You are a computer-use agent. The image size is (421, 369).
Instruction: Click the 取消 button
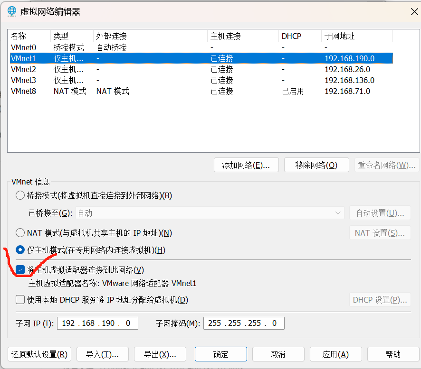point(278,354)
